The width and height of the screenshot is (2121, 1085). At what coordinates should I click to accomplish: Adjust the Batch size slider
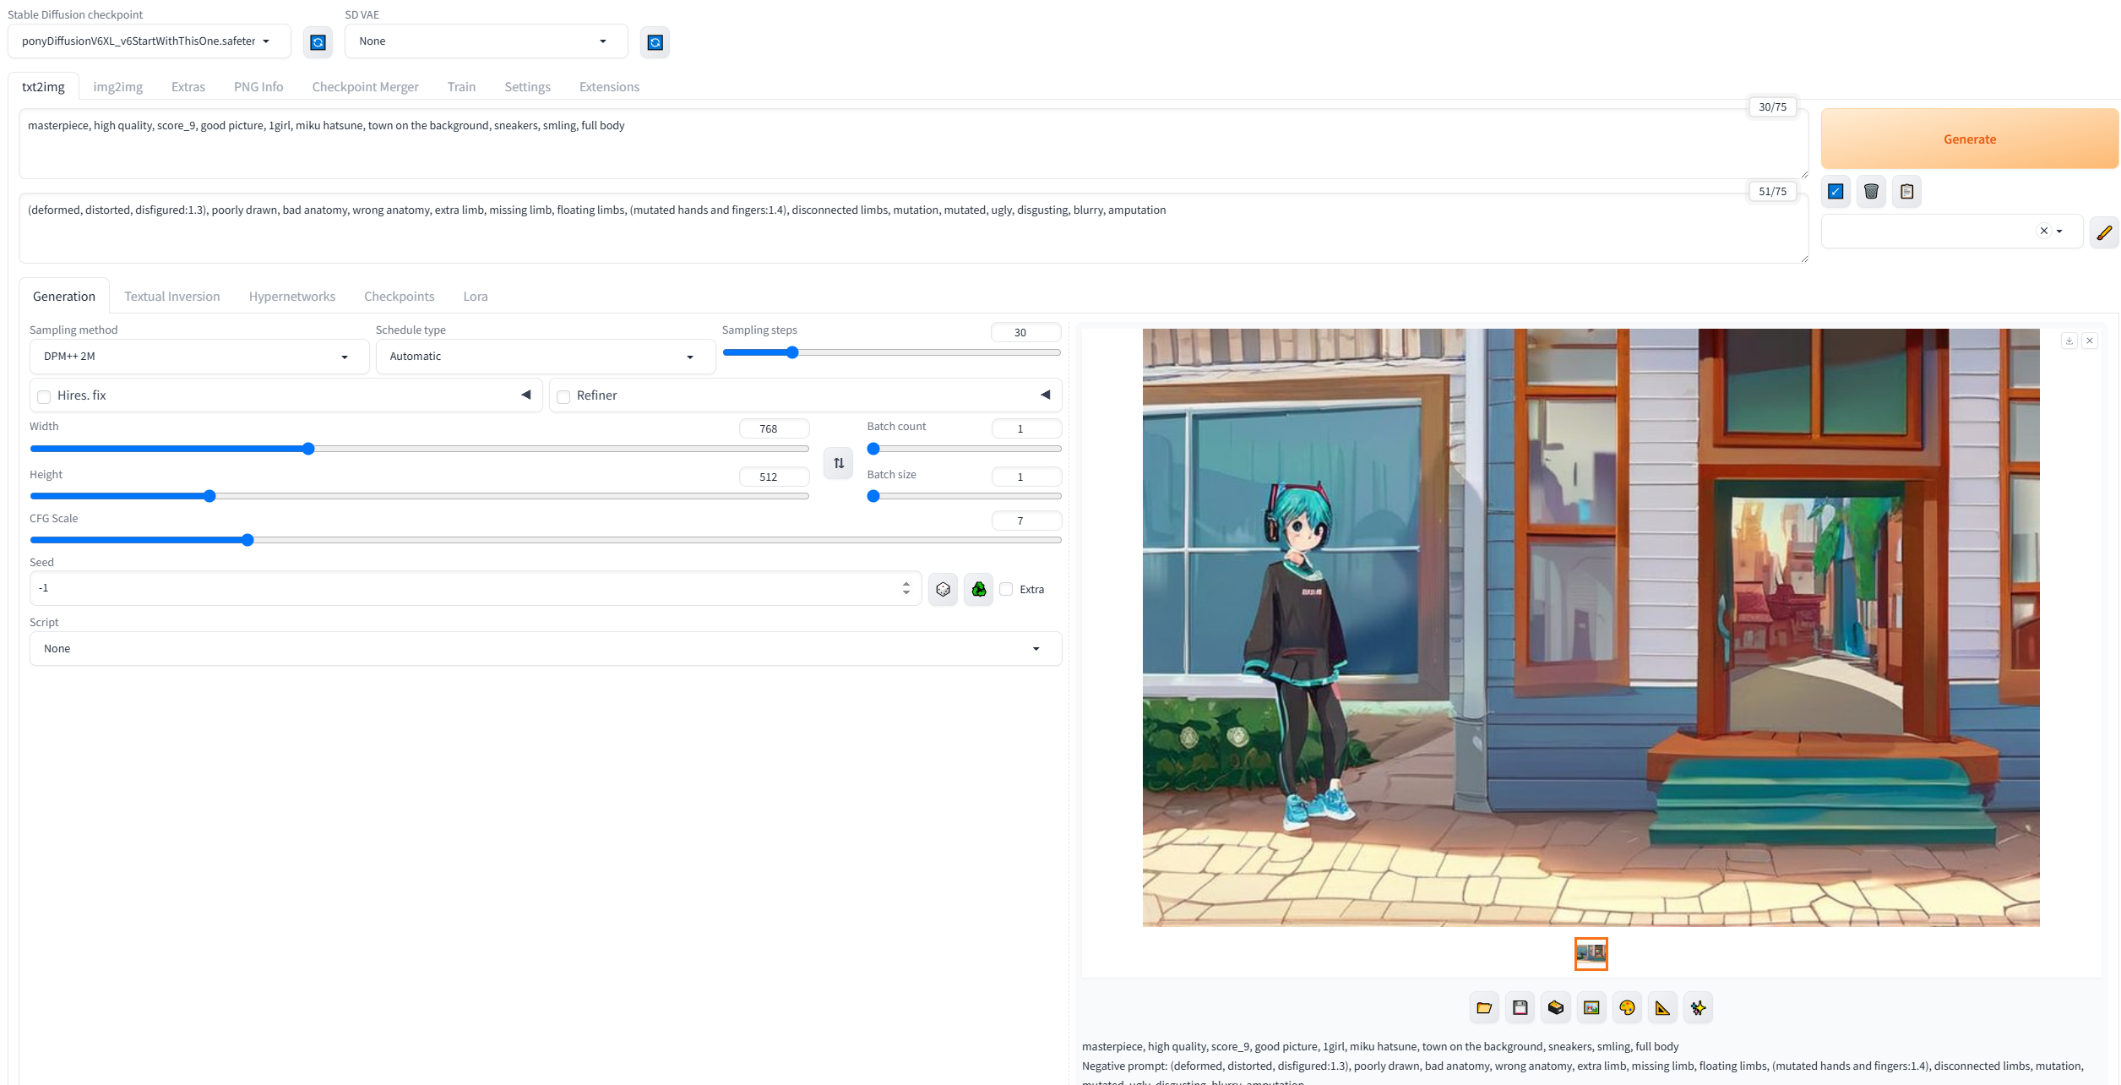tap(964, 496)
